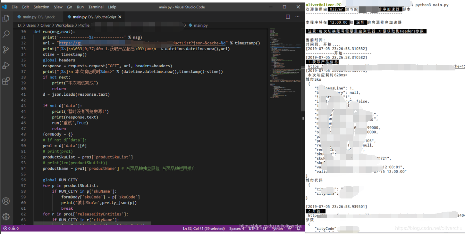Click '城市代码' in terminal output
The width and height of the screenshot is (465, 234).
click(314, 181)
